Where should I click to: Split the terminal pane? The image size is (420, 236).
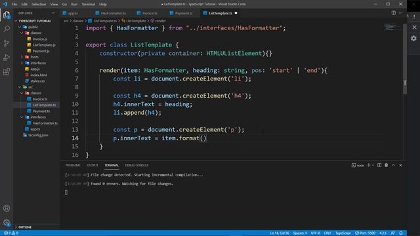click(x=379, y=165)
